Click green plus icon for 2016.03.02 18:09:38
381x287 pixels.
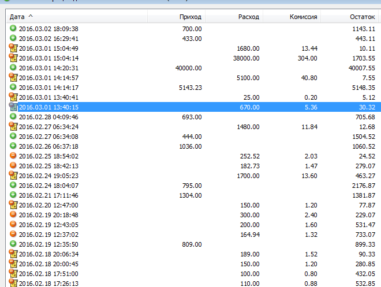point(13,28)
